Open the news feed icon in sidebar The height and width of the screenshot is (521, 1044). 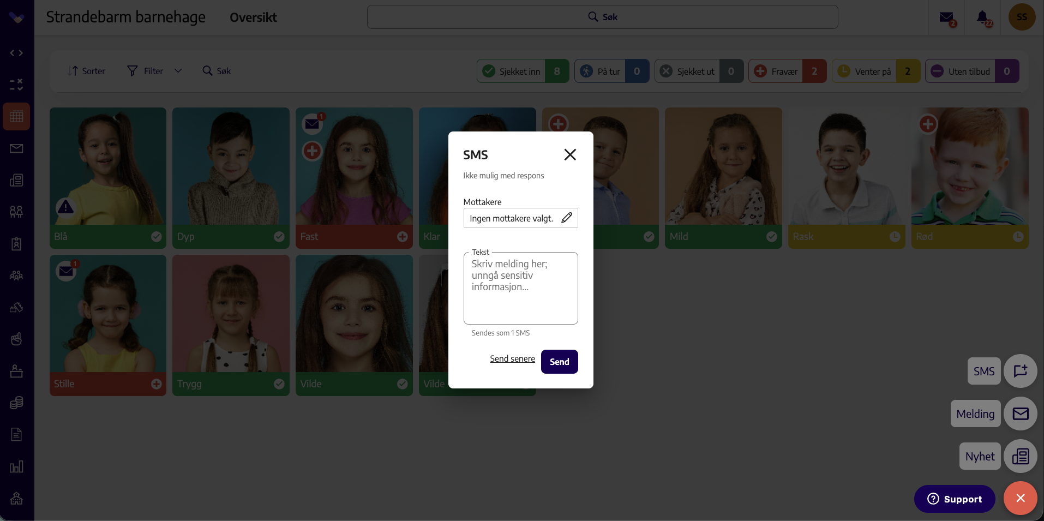click(x=16, y=180)
